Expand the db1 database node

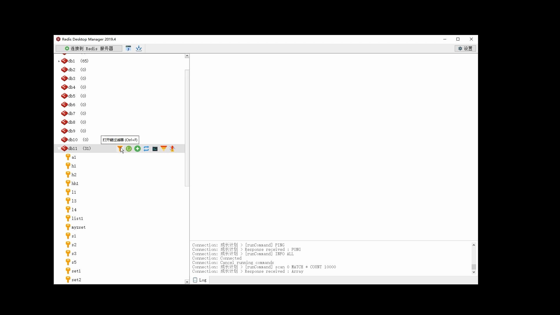click(59, 61)
